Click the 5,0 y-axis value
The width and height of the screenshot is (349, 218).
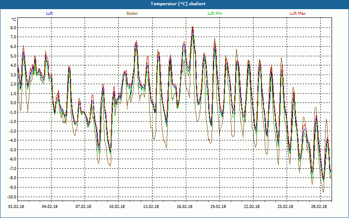click(x=13, y=56)
